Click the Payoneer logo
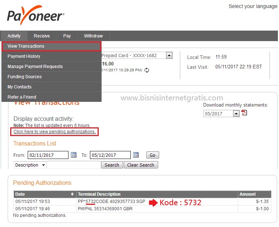 pos(36,15)
